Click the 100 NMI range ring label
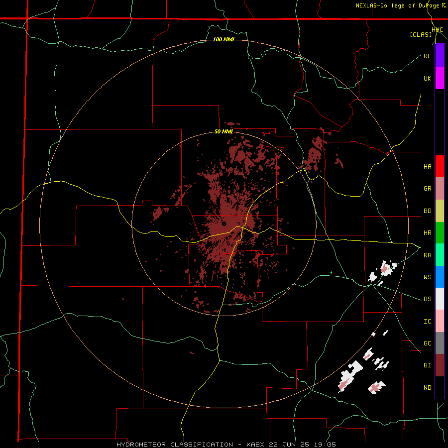Screen dimensions: 448x448 pyautogui.click(x=224, y=39)
